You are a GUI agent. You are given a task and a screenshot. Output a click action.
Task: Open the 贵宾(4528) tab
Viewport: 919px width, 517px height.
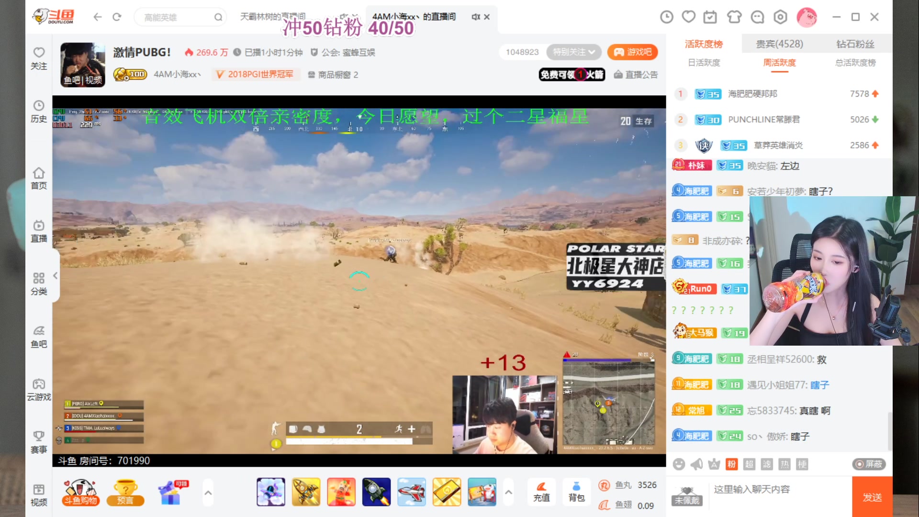click(779, 44)
